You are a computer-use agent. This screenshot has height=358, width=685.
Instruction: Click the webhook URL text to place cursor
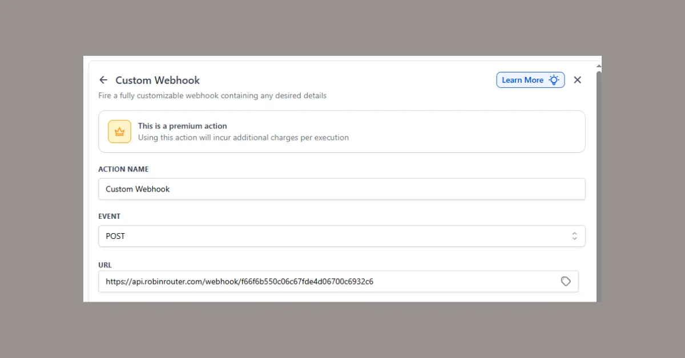tap(240, 281)
